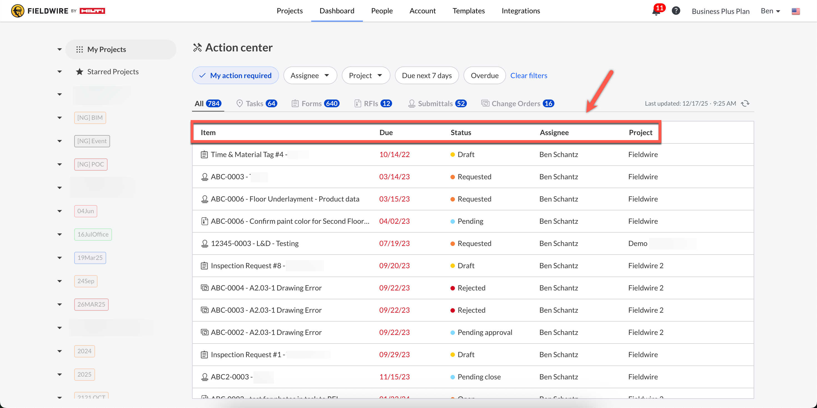Open the help question mark icon
This screenshot has height=408, width=817.
point(676,11)
